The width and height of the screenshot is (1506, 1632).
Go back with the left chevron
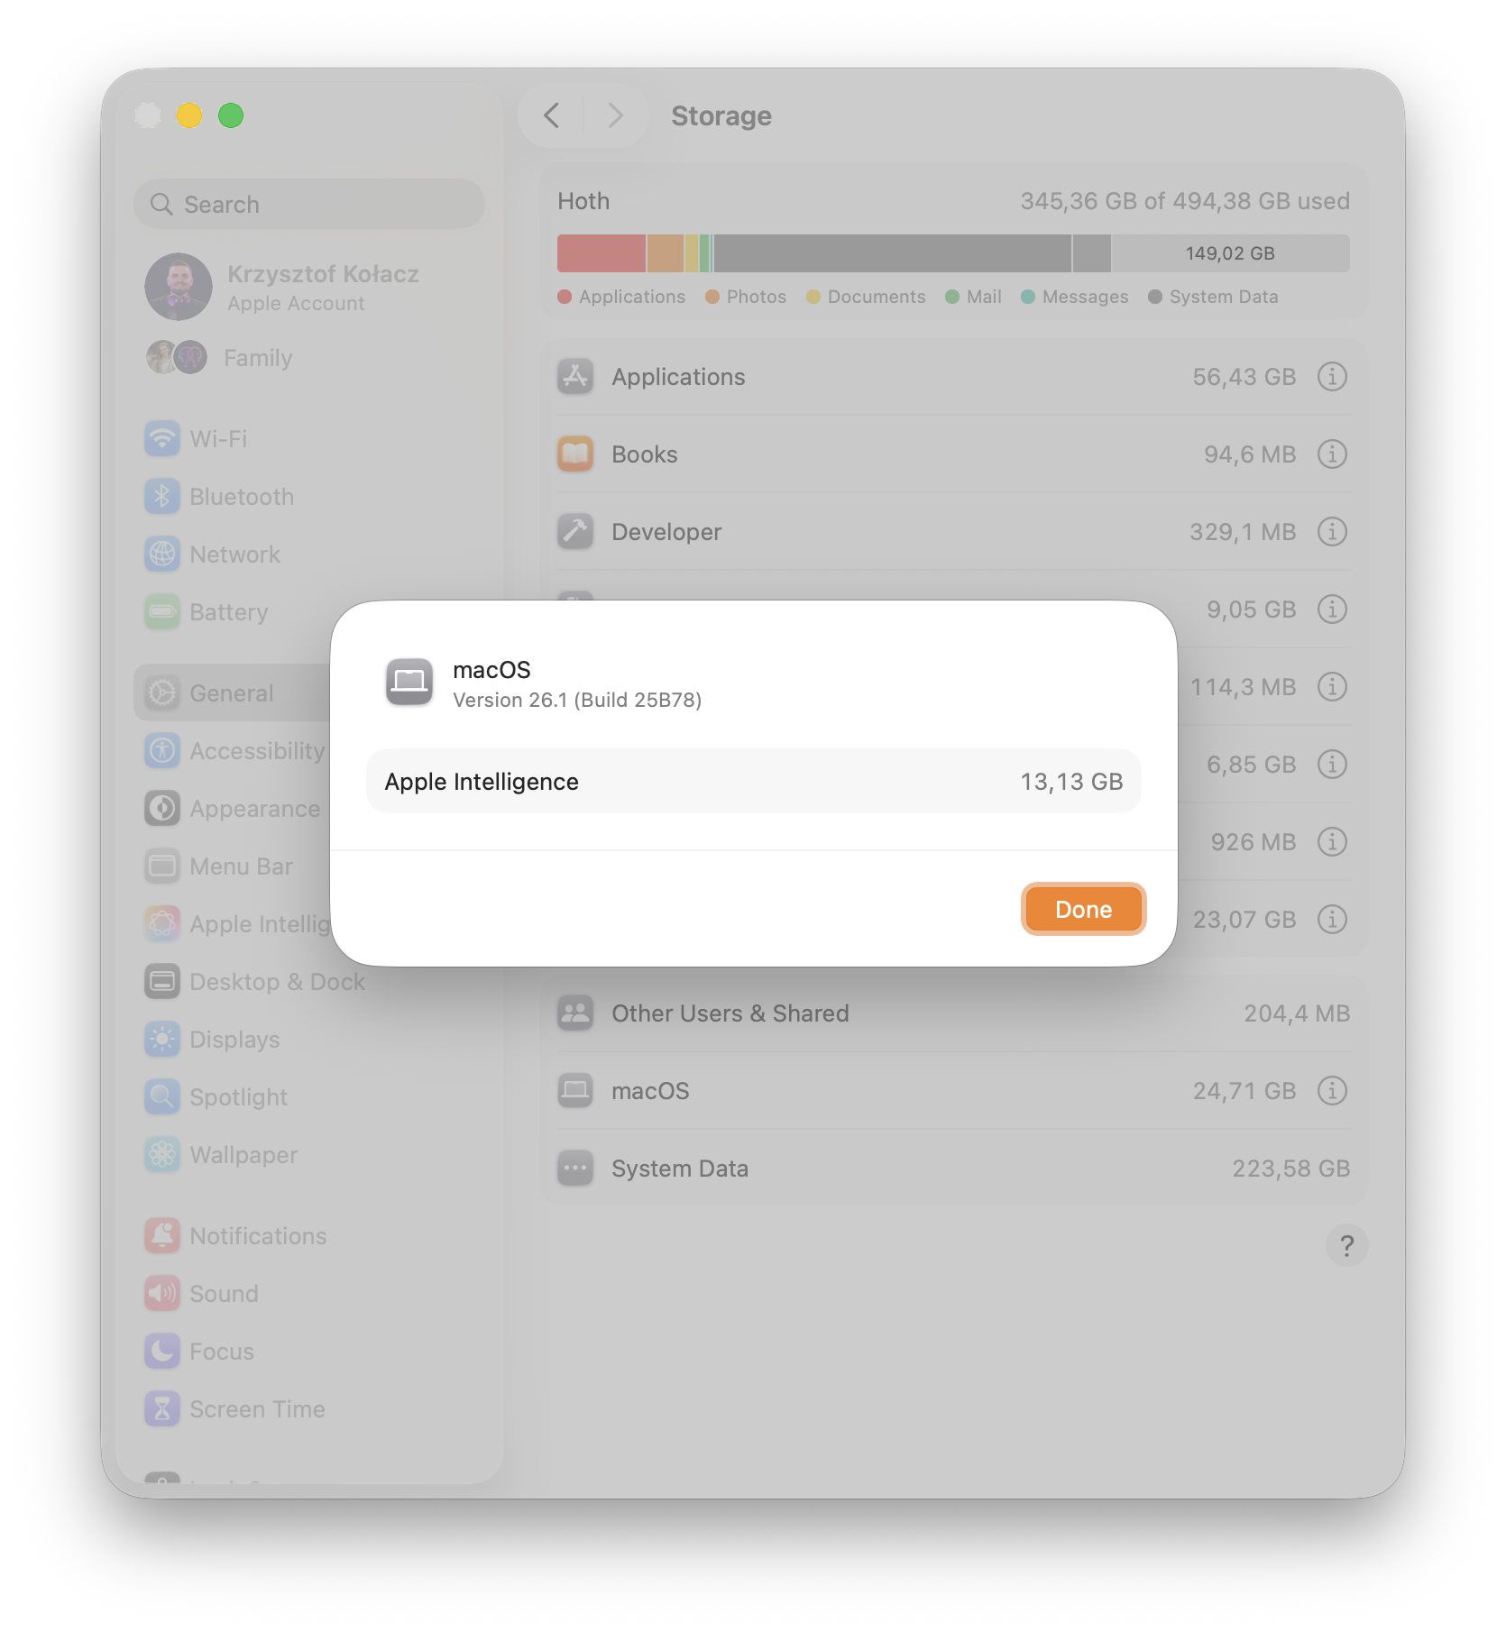point(552,115)
